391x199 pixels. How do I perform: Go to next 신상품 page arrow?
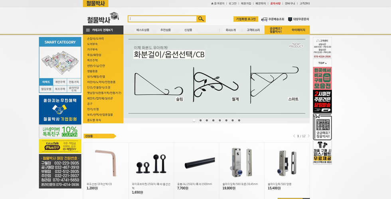coord(308,136)
